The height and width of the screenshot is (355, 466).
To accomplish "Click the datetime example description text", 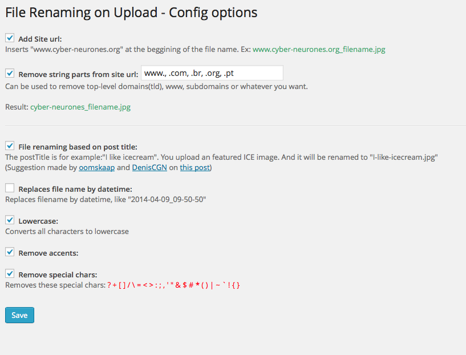I will tap(106, 199).
